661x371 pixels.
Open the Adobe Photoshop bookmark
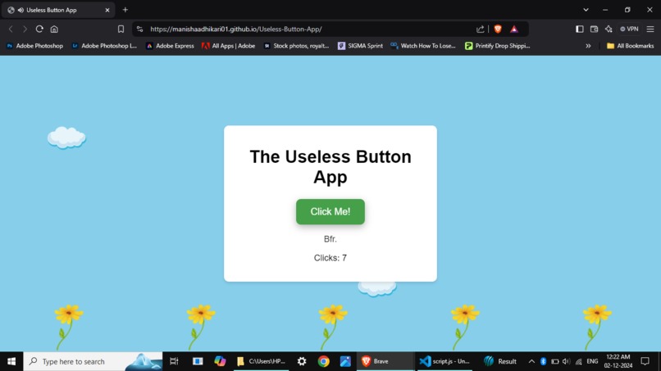click(34, 46)
